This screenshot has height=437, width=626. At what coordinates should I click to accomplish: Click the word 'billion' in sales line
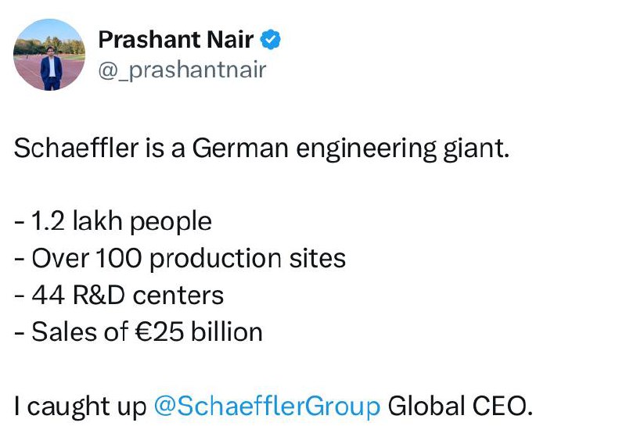coord(227,332)
